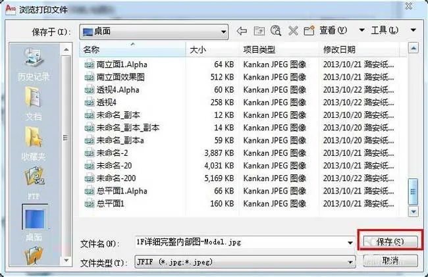Click the AutoCAD icon in title bar

[x=11, y=9]
